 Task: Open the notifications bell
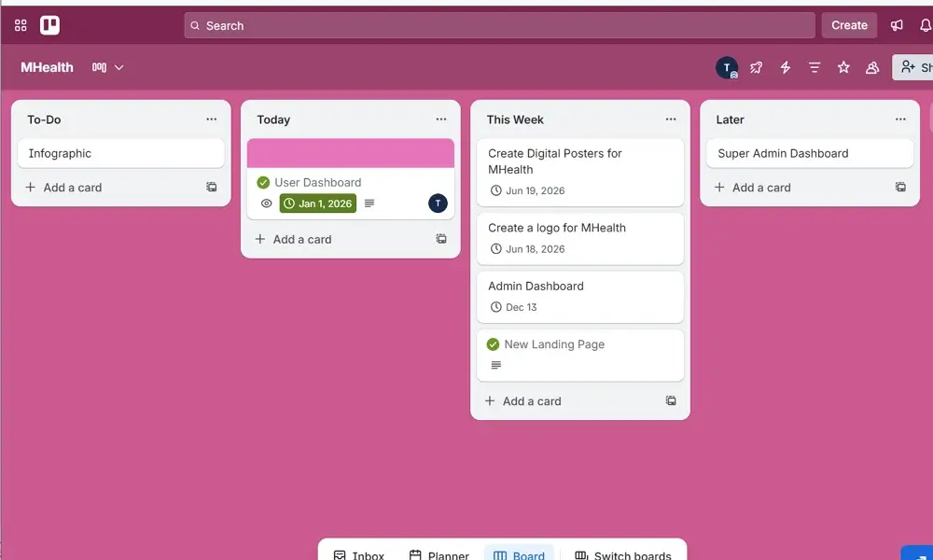926,25
